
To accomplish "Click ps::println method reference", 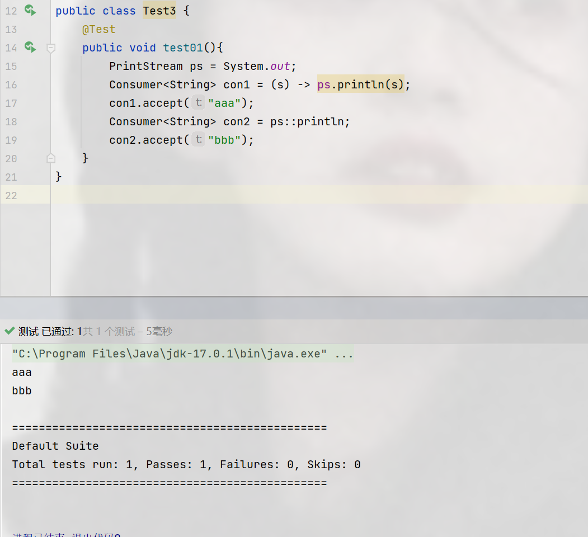I will (x=307, y=121).
